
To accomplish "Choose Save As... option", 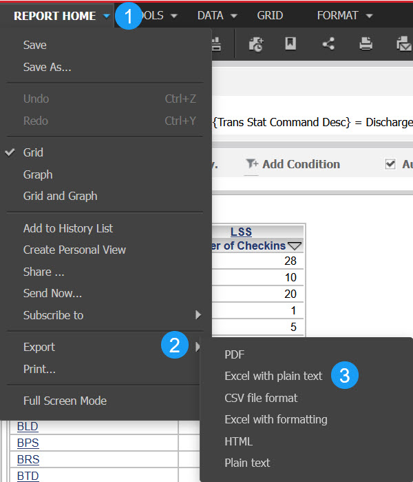I will pyautogui.click(x=47, y=67).
